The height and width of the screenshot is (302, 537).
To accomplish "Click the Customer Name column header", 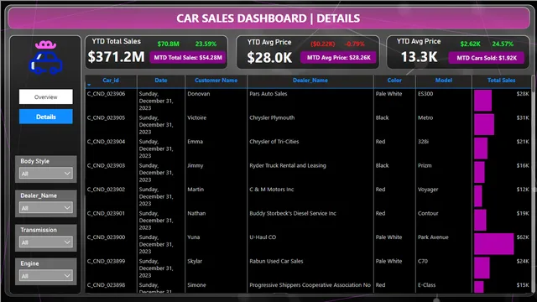I will [216, 81].
